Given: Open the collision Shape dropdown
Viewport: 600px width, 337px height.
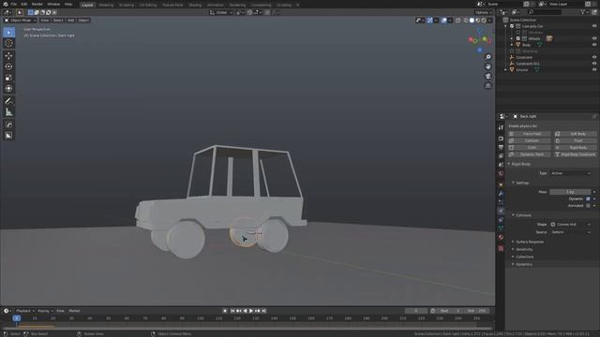Looking at the screenshot, I should click(571, 225).
